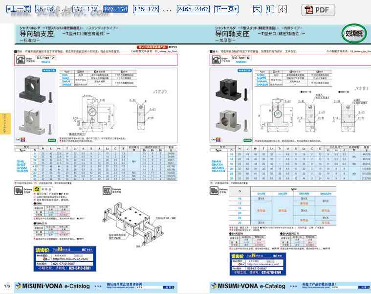
Task: Click the green RoHS badge on right page
Action: 247,140
